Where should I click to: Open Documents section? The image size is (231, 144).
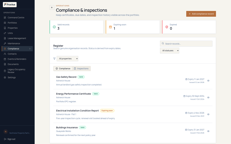[17, 64]
